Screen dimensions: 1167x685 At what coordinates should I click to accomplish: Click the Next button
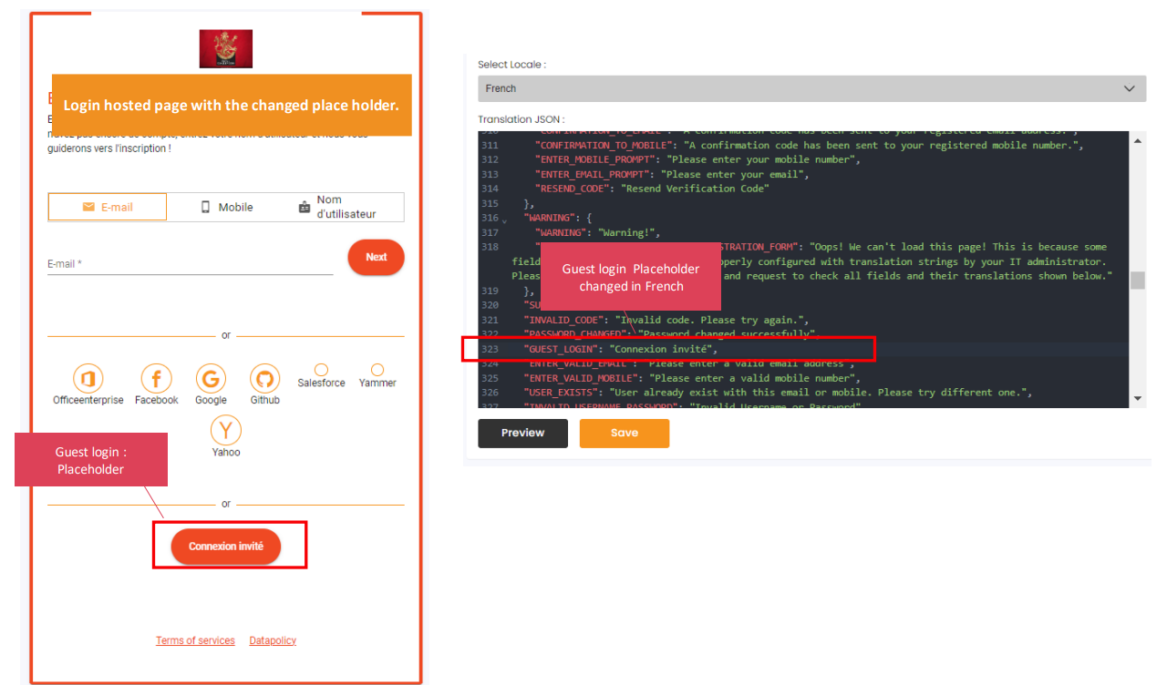(x=376, y=257)
